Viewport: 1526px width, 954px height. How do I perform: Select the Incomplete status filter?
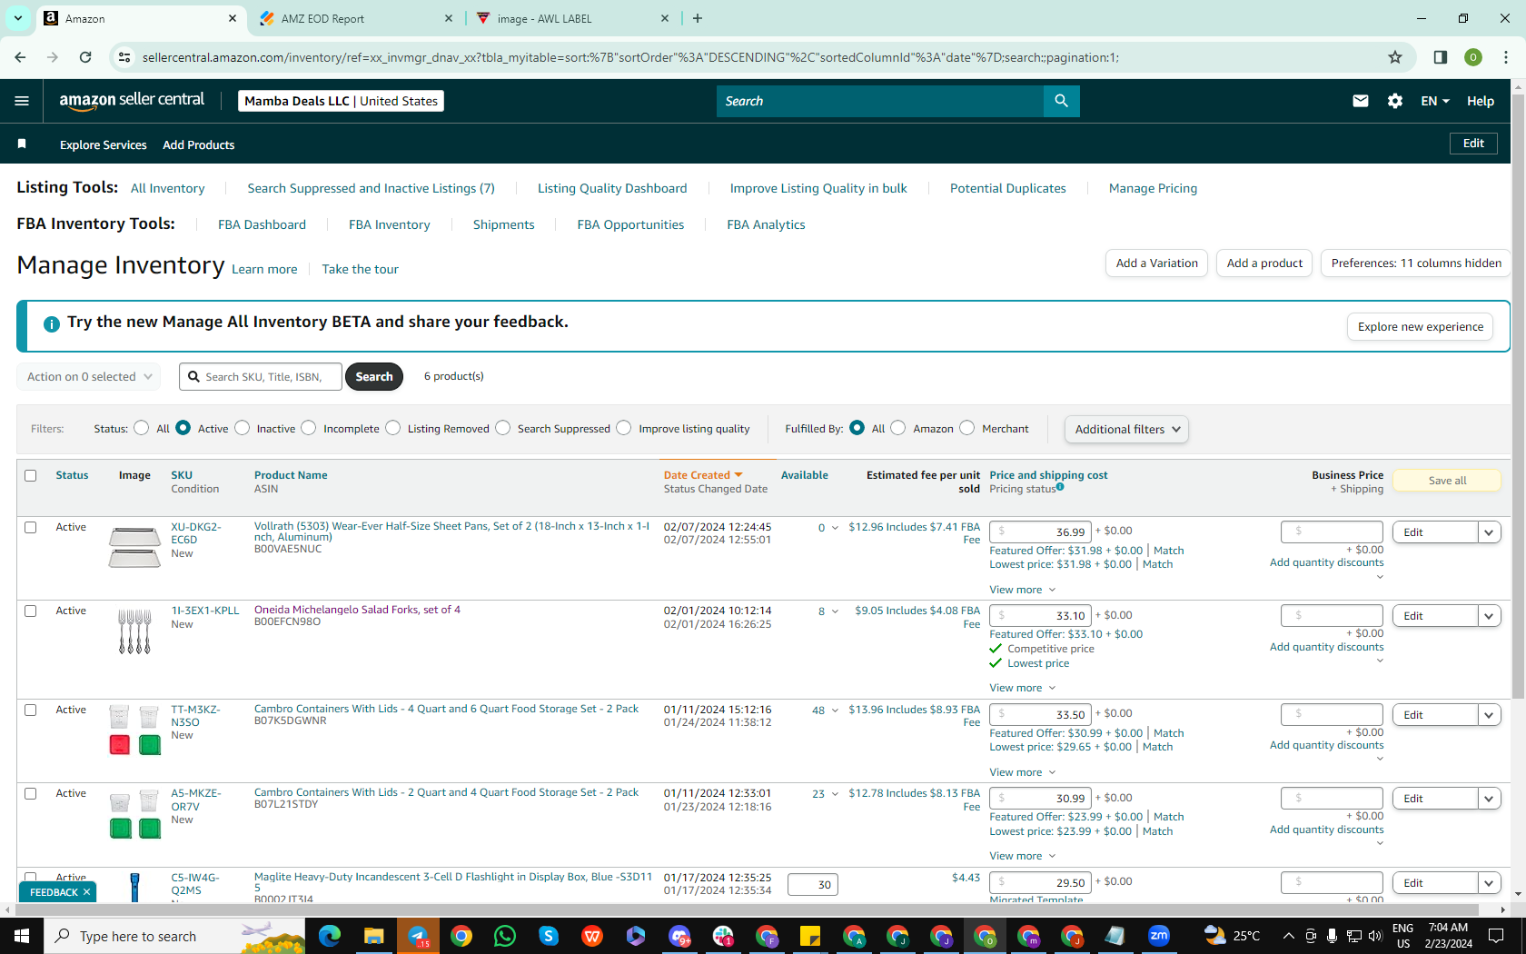[309, 428]
